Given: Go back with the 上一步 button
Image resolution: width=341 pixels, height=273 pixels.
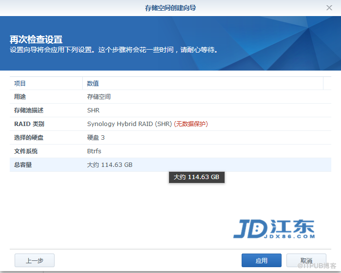Looking at the screenshot, I should pyautogui.click(x=34, y=261).
